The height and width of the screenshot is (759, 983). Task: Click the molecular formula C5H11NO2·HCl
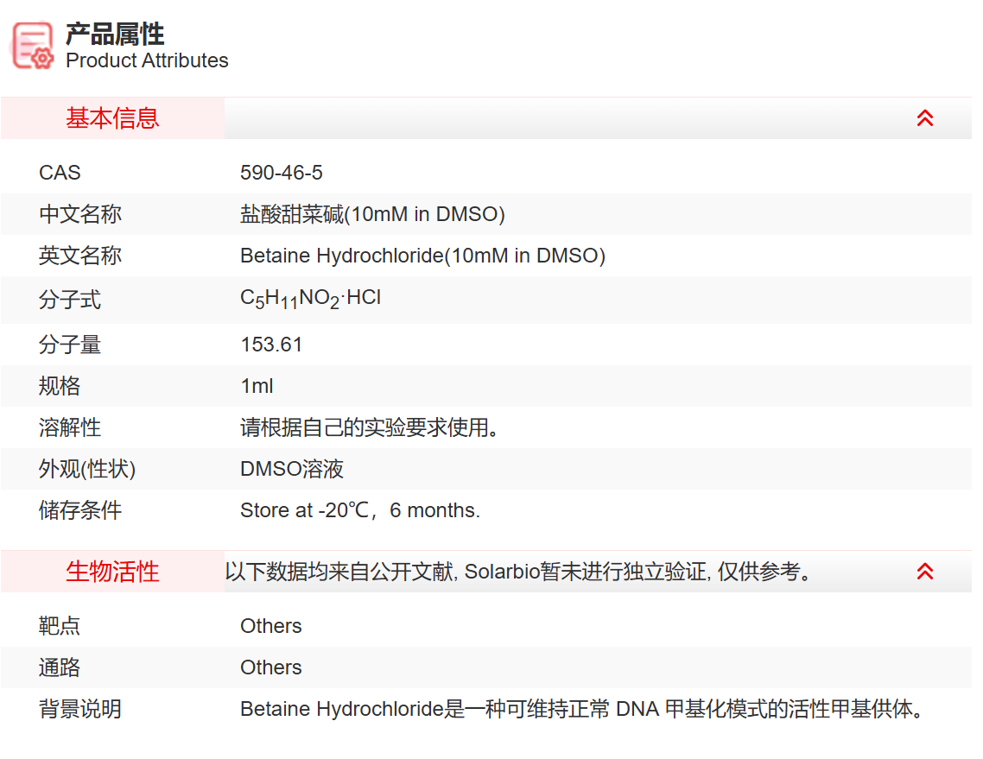point(310,299)
